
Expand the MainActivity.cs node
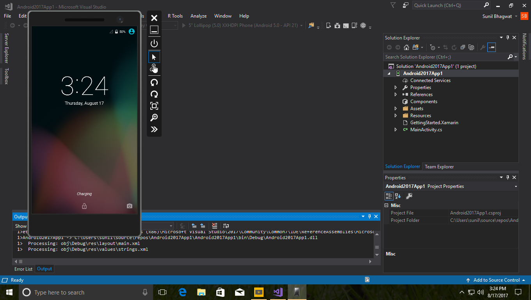point(396,130)
